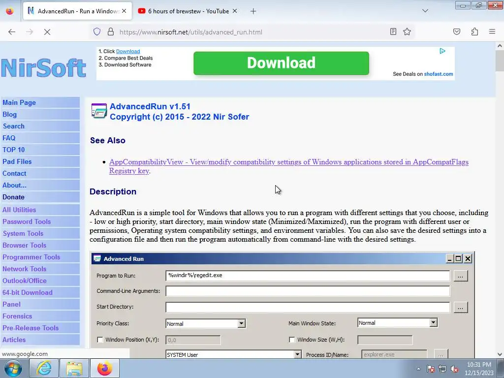
Task: Click the muted volume tray icon
Action: coord(454,369)
